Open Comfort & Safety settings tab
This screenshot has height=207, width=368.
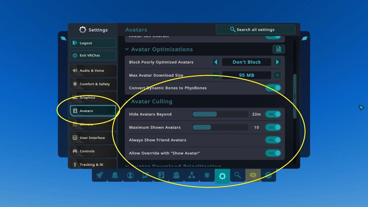click(x=93, y=84)
